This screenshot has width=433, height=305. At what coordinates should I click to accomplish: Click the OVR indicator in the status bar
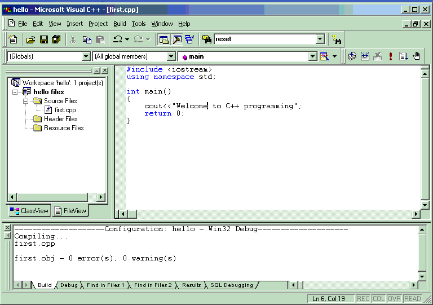pyautogui.click(x=394, y=299)
